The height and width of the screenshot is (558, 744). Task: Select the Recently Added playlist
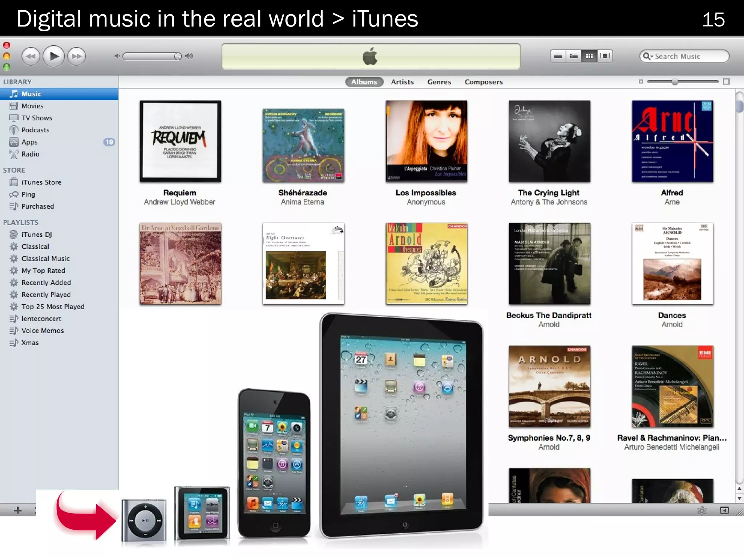59,282
